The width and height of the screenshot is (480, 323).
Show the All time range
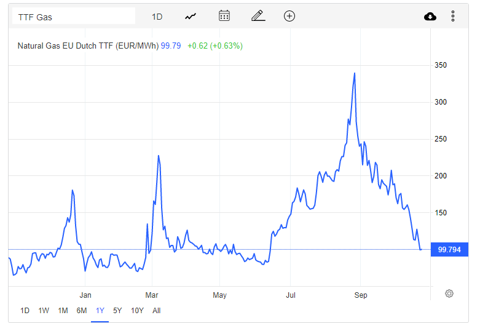[157, 311]
